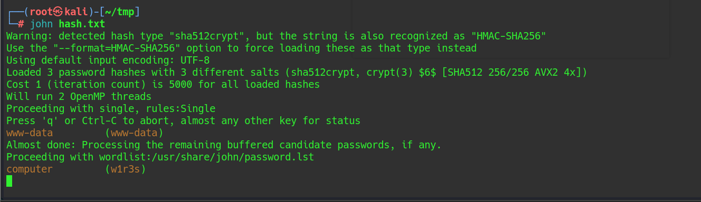
Task: Click the 'john' command in the prompt line
Action: [41, 24]
